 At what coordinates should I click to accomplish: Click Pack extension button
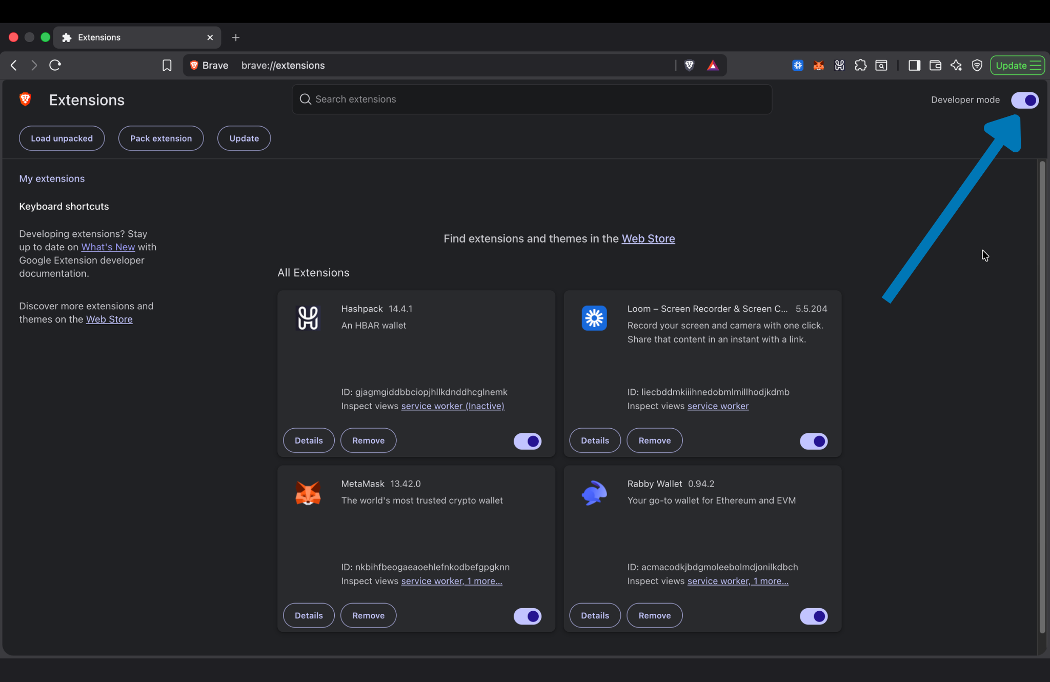(161, 138)
